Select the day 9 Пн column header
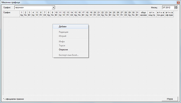Image resolution: width=181 pixels, height=103 pixels. tap(52, 14)
